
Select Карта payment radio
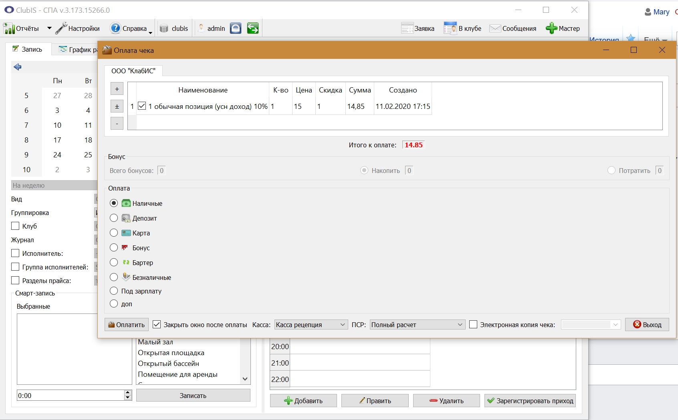114,233
